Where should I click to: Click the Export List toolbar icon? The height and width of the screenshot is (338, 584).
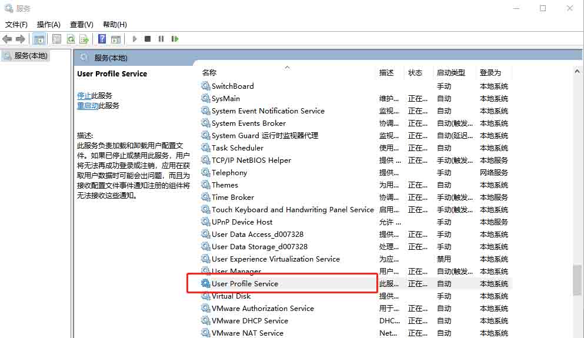click(x=84, y=39)
